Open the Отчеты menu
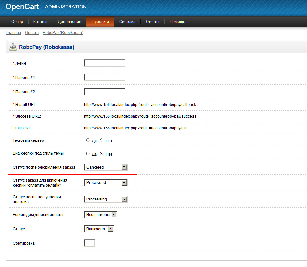 click(x=152, y=22)
